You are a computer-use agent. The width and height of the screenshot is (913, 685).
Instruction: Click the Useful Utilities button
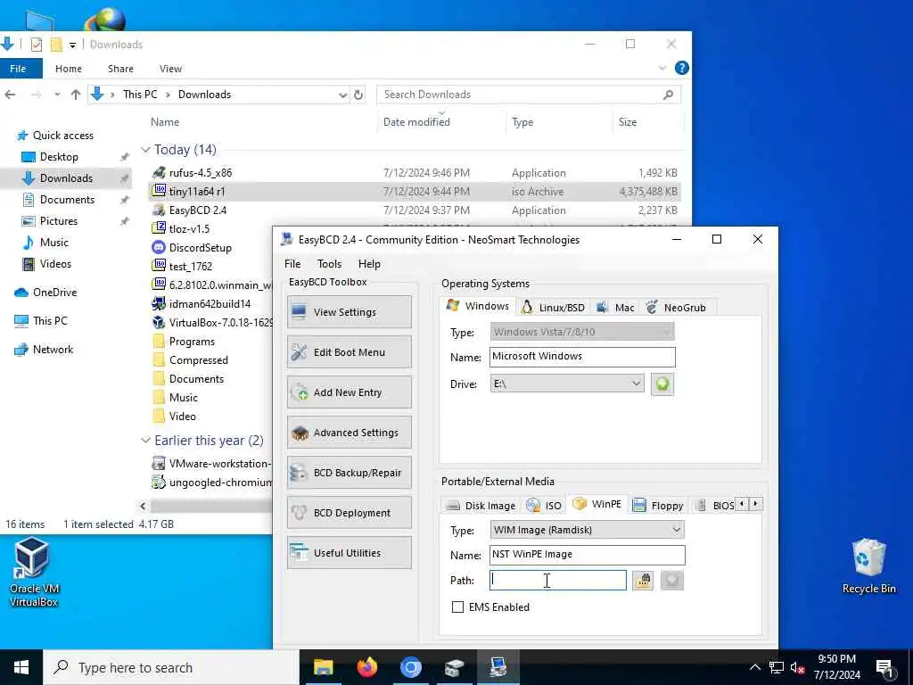(350, 553)
